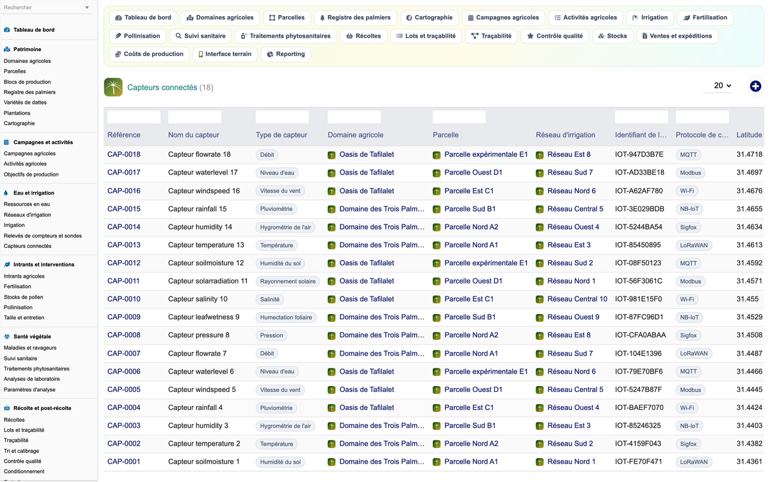778x482 pixels.
Task: Click identifier IOT-FE70F471
Action: coord(639,462)
